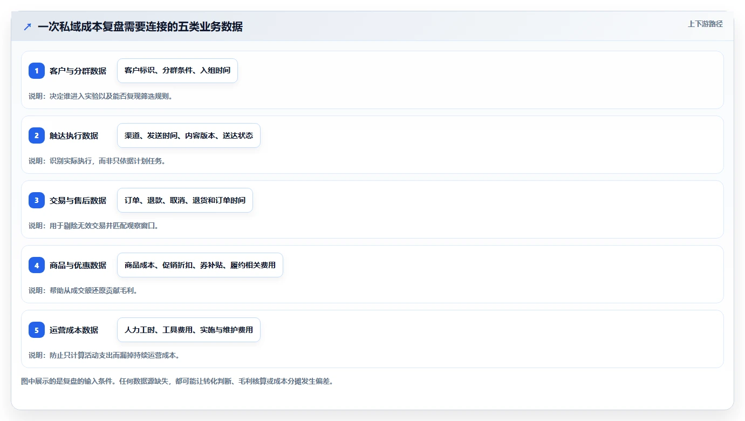This screenshot has width=745, height=421.
Task: Click the 上下游路径 label in header
Action: [x=705, y=24]
